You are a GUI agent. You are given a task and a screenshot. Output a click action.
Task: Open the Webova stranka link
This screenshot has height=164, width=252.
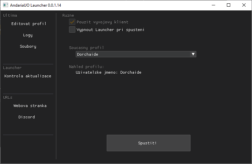tap(30, 106)
